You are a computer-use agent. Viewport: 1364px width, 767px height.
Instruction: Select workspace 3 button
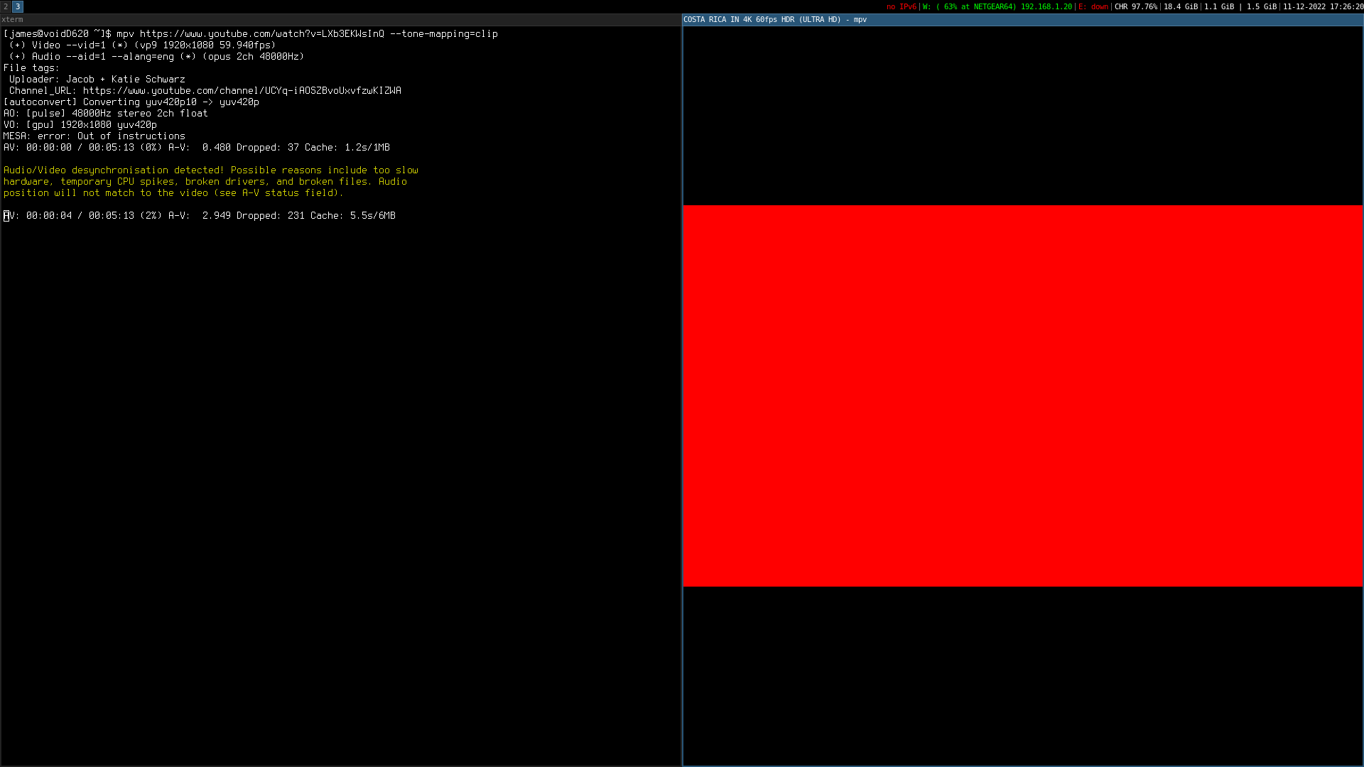(18, 6)
